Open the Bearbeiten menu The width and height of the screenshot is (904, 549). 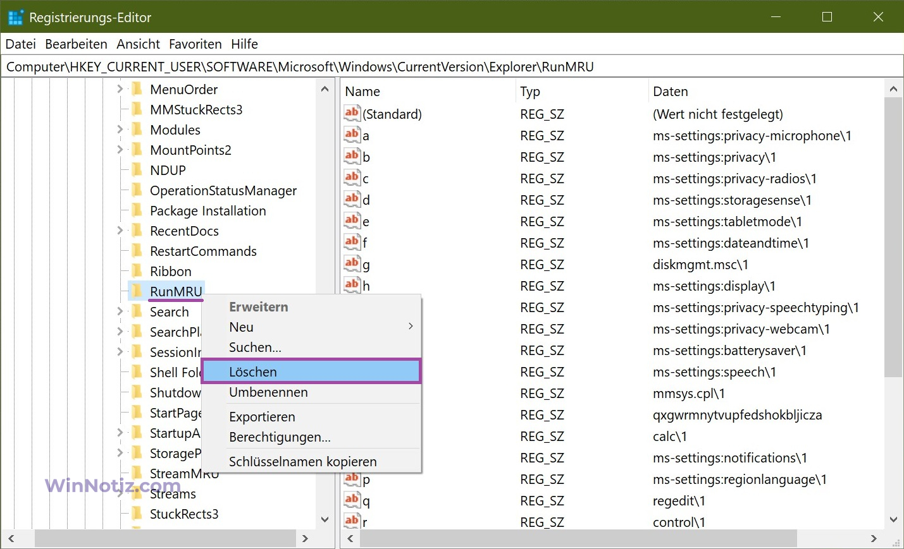point(76,44)
